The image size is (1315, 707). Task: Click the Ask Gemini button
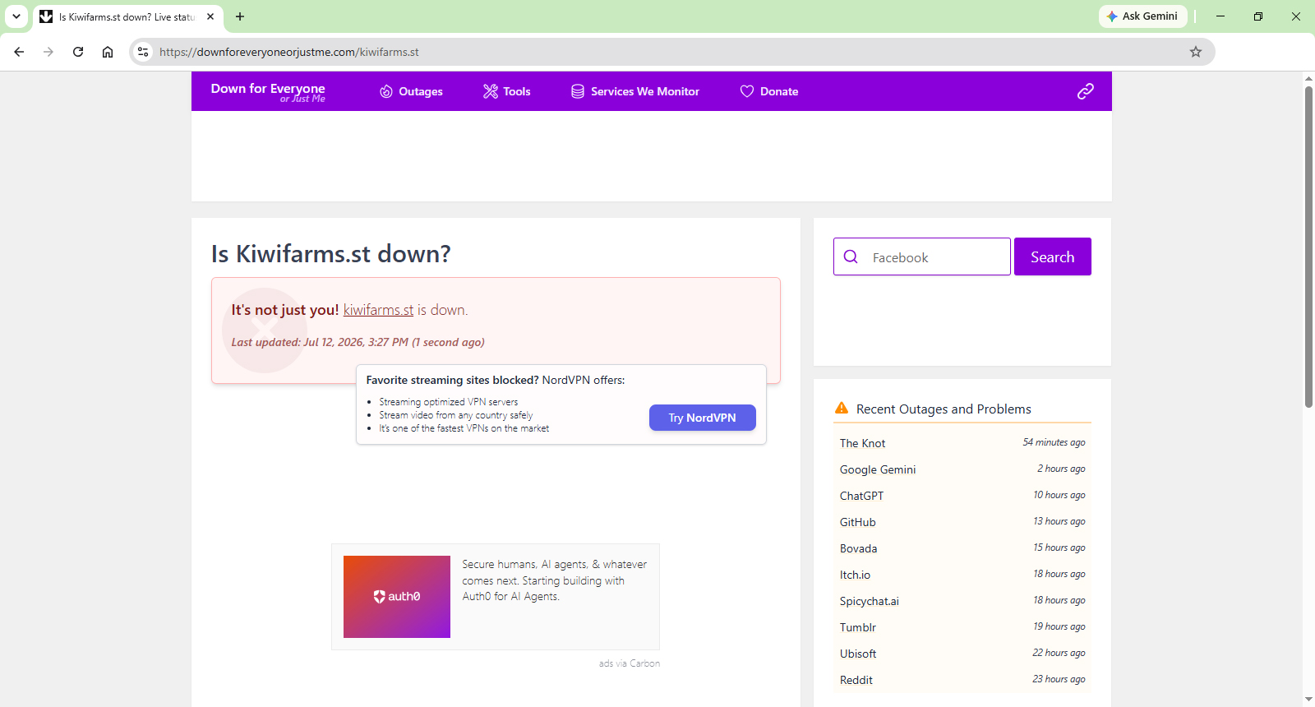[1142, 16]
